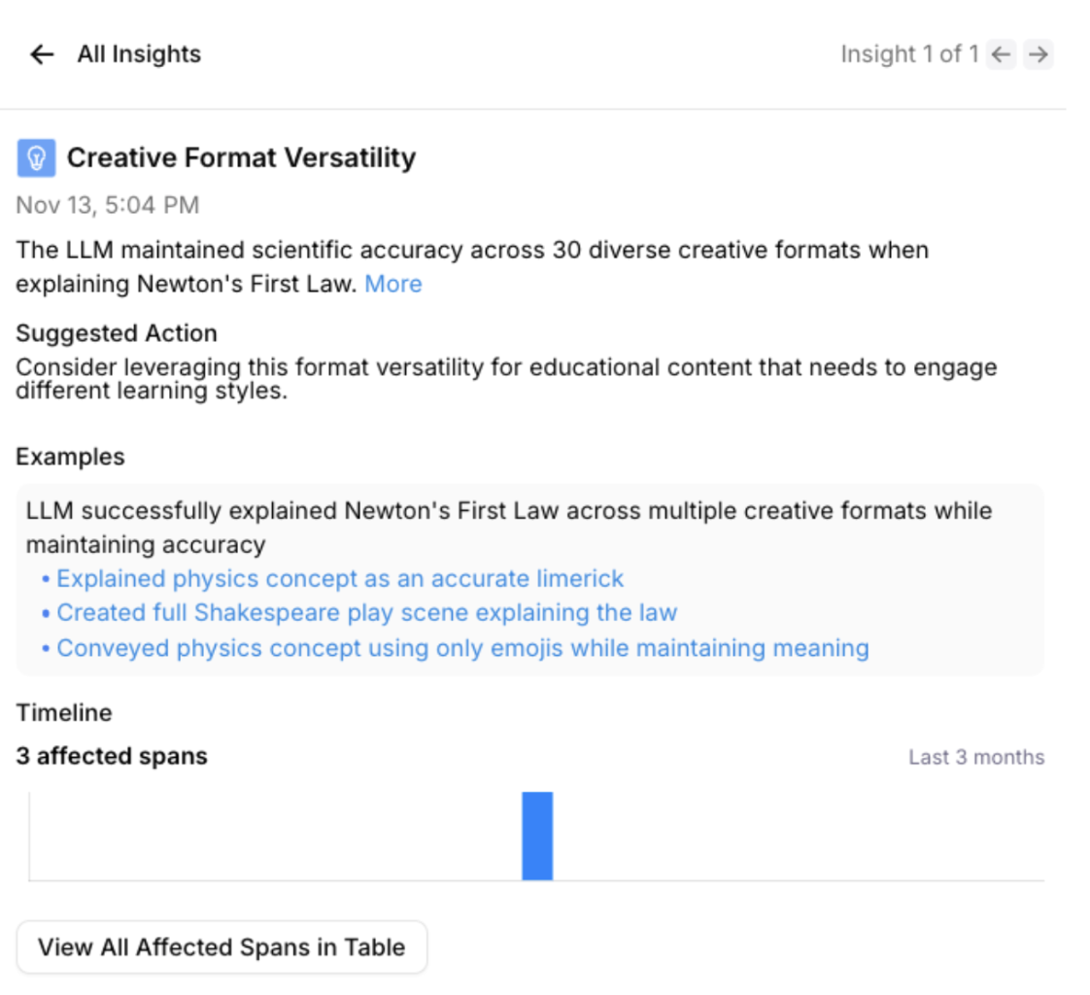Click the back arrow to All Insights

point(41,54)
